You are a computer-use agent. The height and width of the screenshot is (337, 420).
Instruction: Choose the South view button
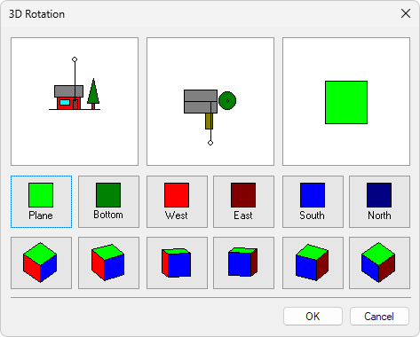tap(313, 202)
